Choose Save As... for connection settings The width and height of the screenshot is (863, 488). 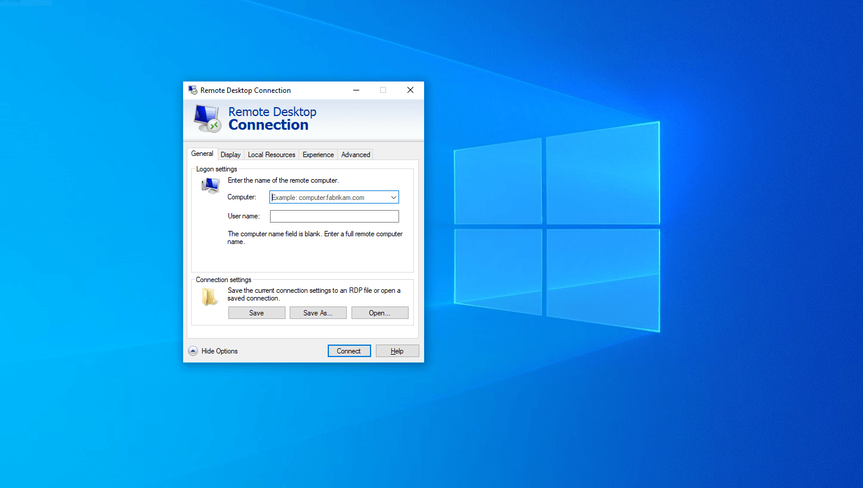coord(318,313)
